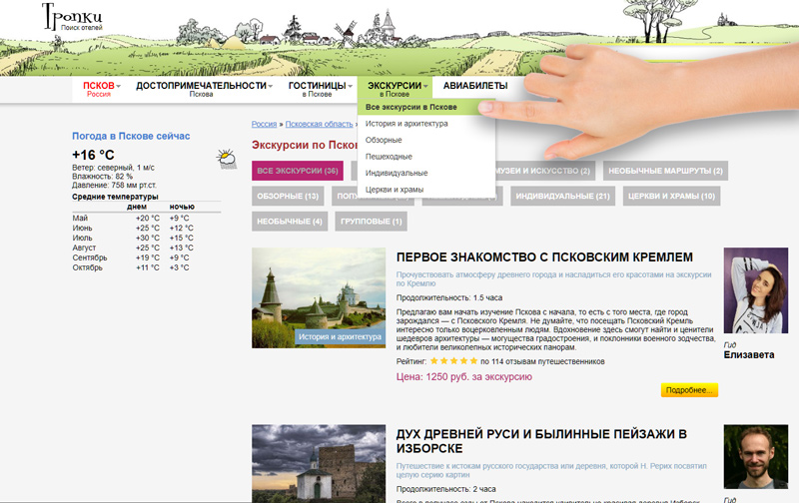Viewport: 799px width, 503px height.
Task: Select Пешеходные in the excursions menu
Action: coord(389,157)
